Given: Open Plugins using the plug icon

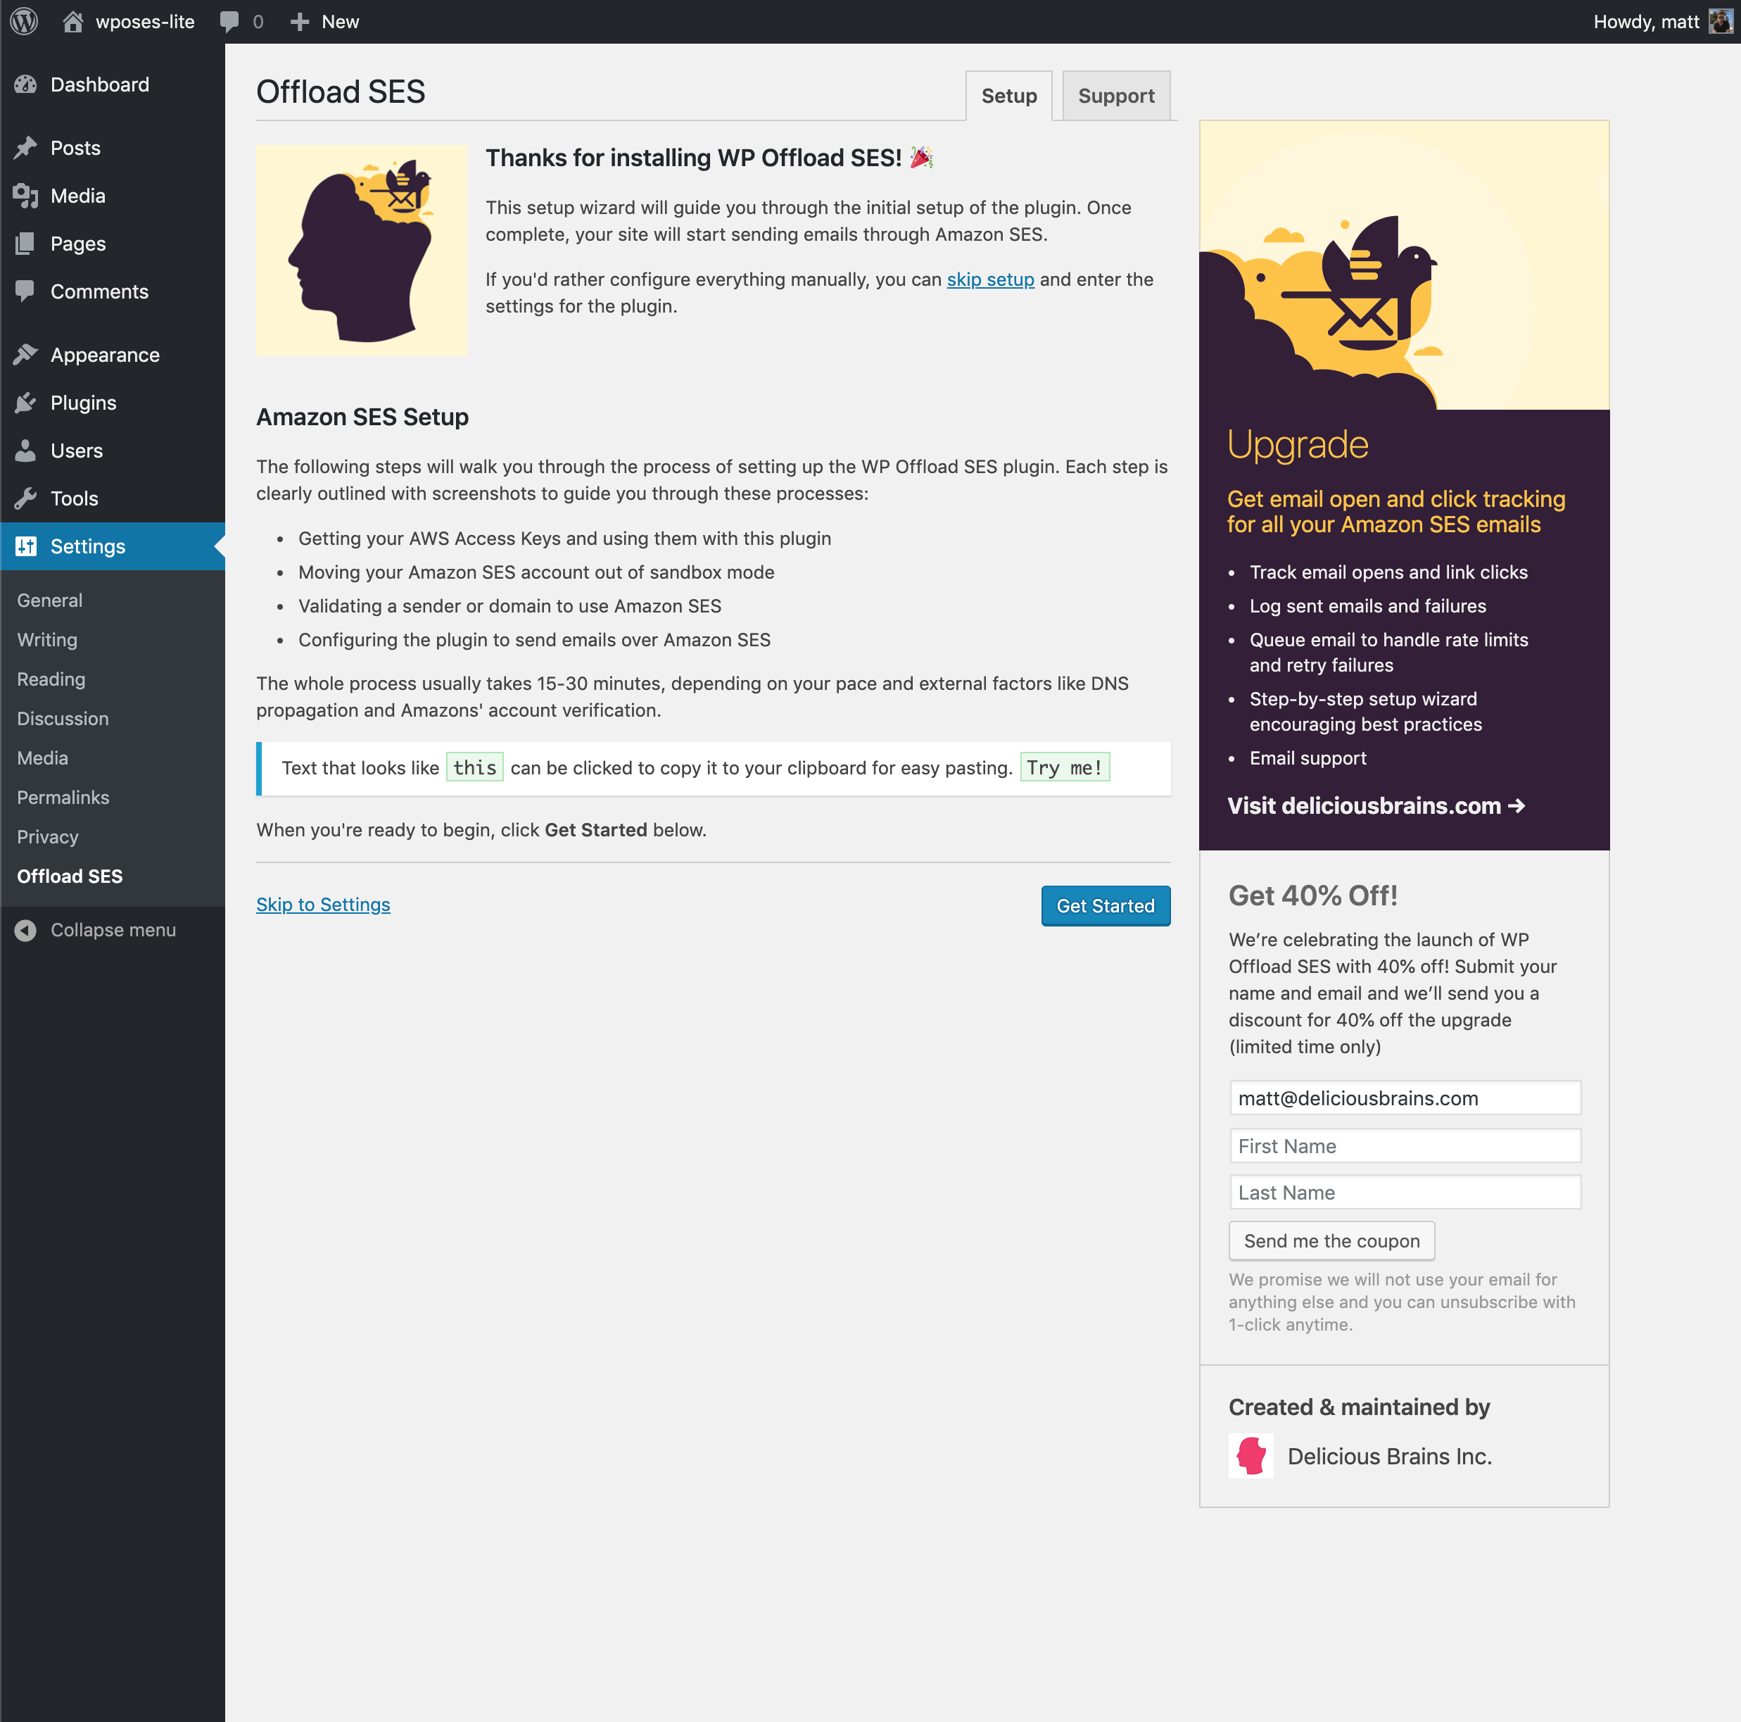Looking at the screenshot, I should (26, 403).
